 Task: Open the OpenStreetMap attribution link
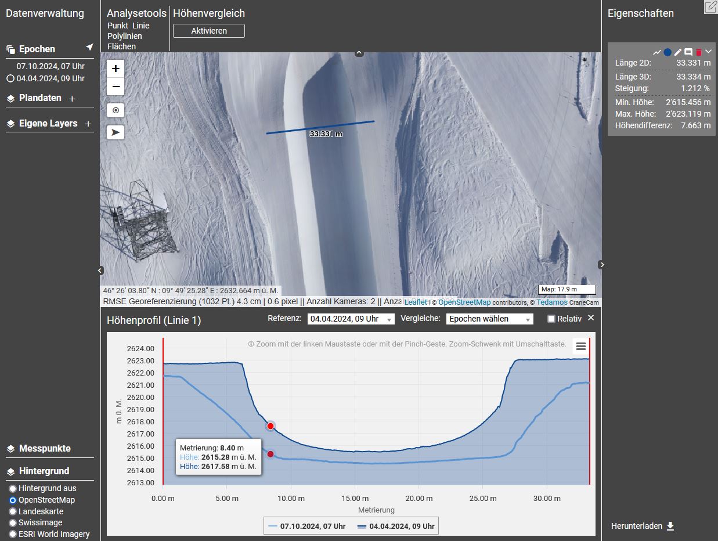click(x=464, y=302)
